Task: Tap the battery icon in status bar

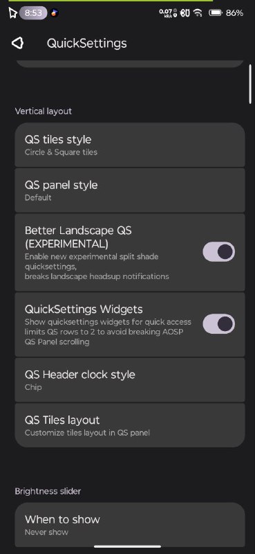Action: 215,13
